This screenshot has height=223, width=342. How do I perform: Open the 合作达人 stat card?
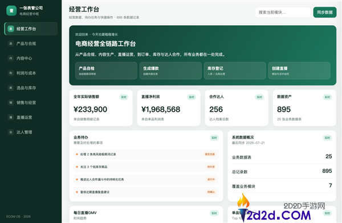237,108
